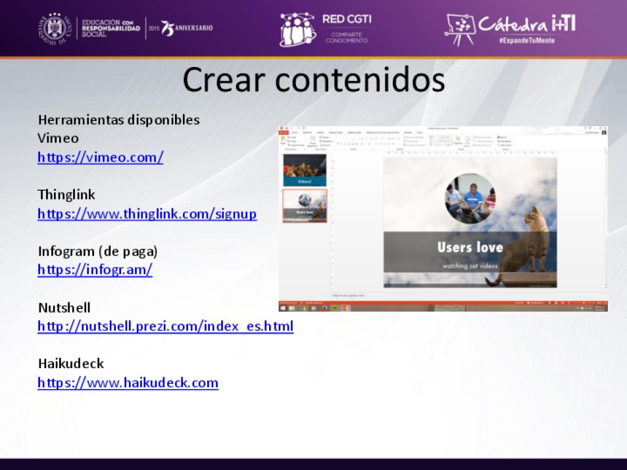Switch to the ANIMACIONES ribbon tab
Viewport: 627px width, 470px height.
[x=354, y=132]
